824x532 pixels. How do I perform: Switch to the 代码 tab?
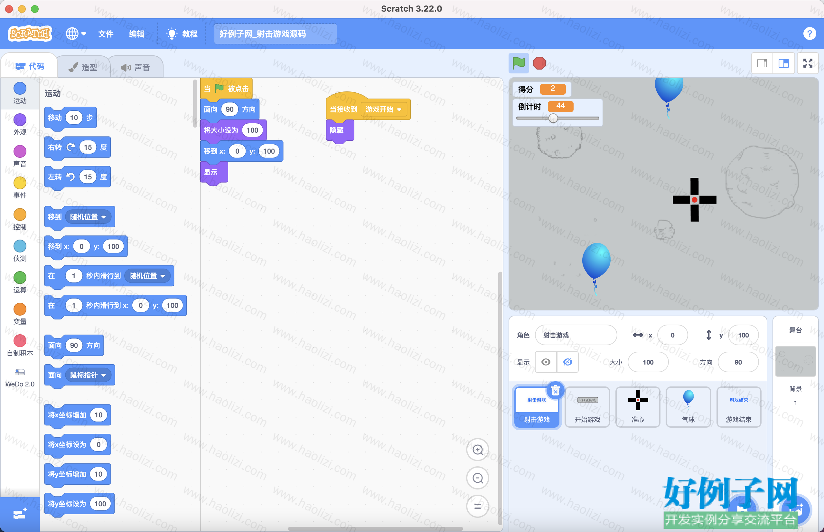30,66
